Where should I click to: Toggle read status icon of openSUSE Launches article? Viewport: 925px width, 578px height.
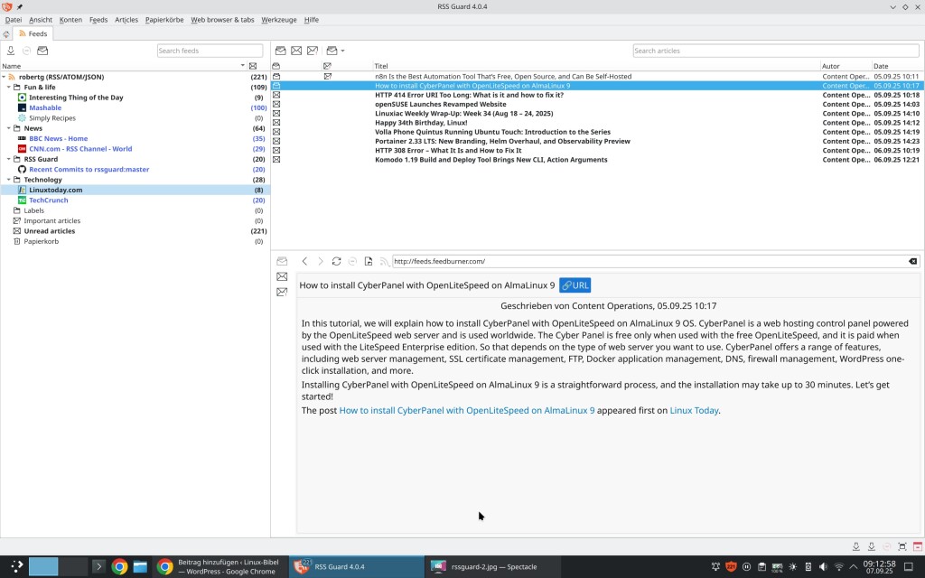pyautogui.click(x=276, y=105)
